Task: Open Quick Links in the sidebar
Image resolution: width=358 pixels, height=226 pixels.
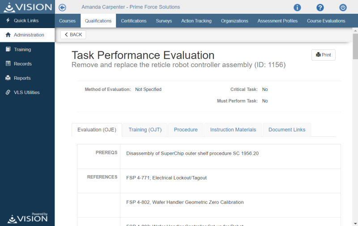Action: tap(26, 21)
